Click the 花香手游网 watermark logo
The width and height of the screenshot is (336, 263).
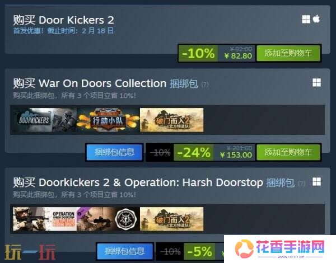coord(280,249)
